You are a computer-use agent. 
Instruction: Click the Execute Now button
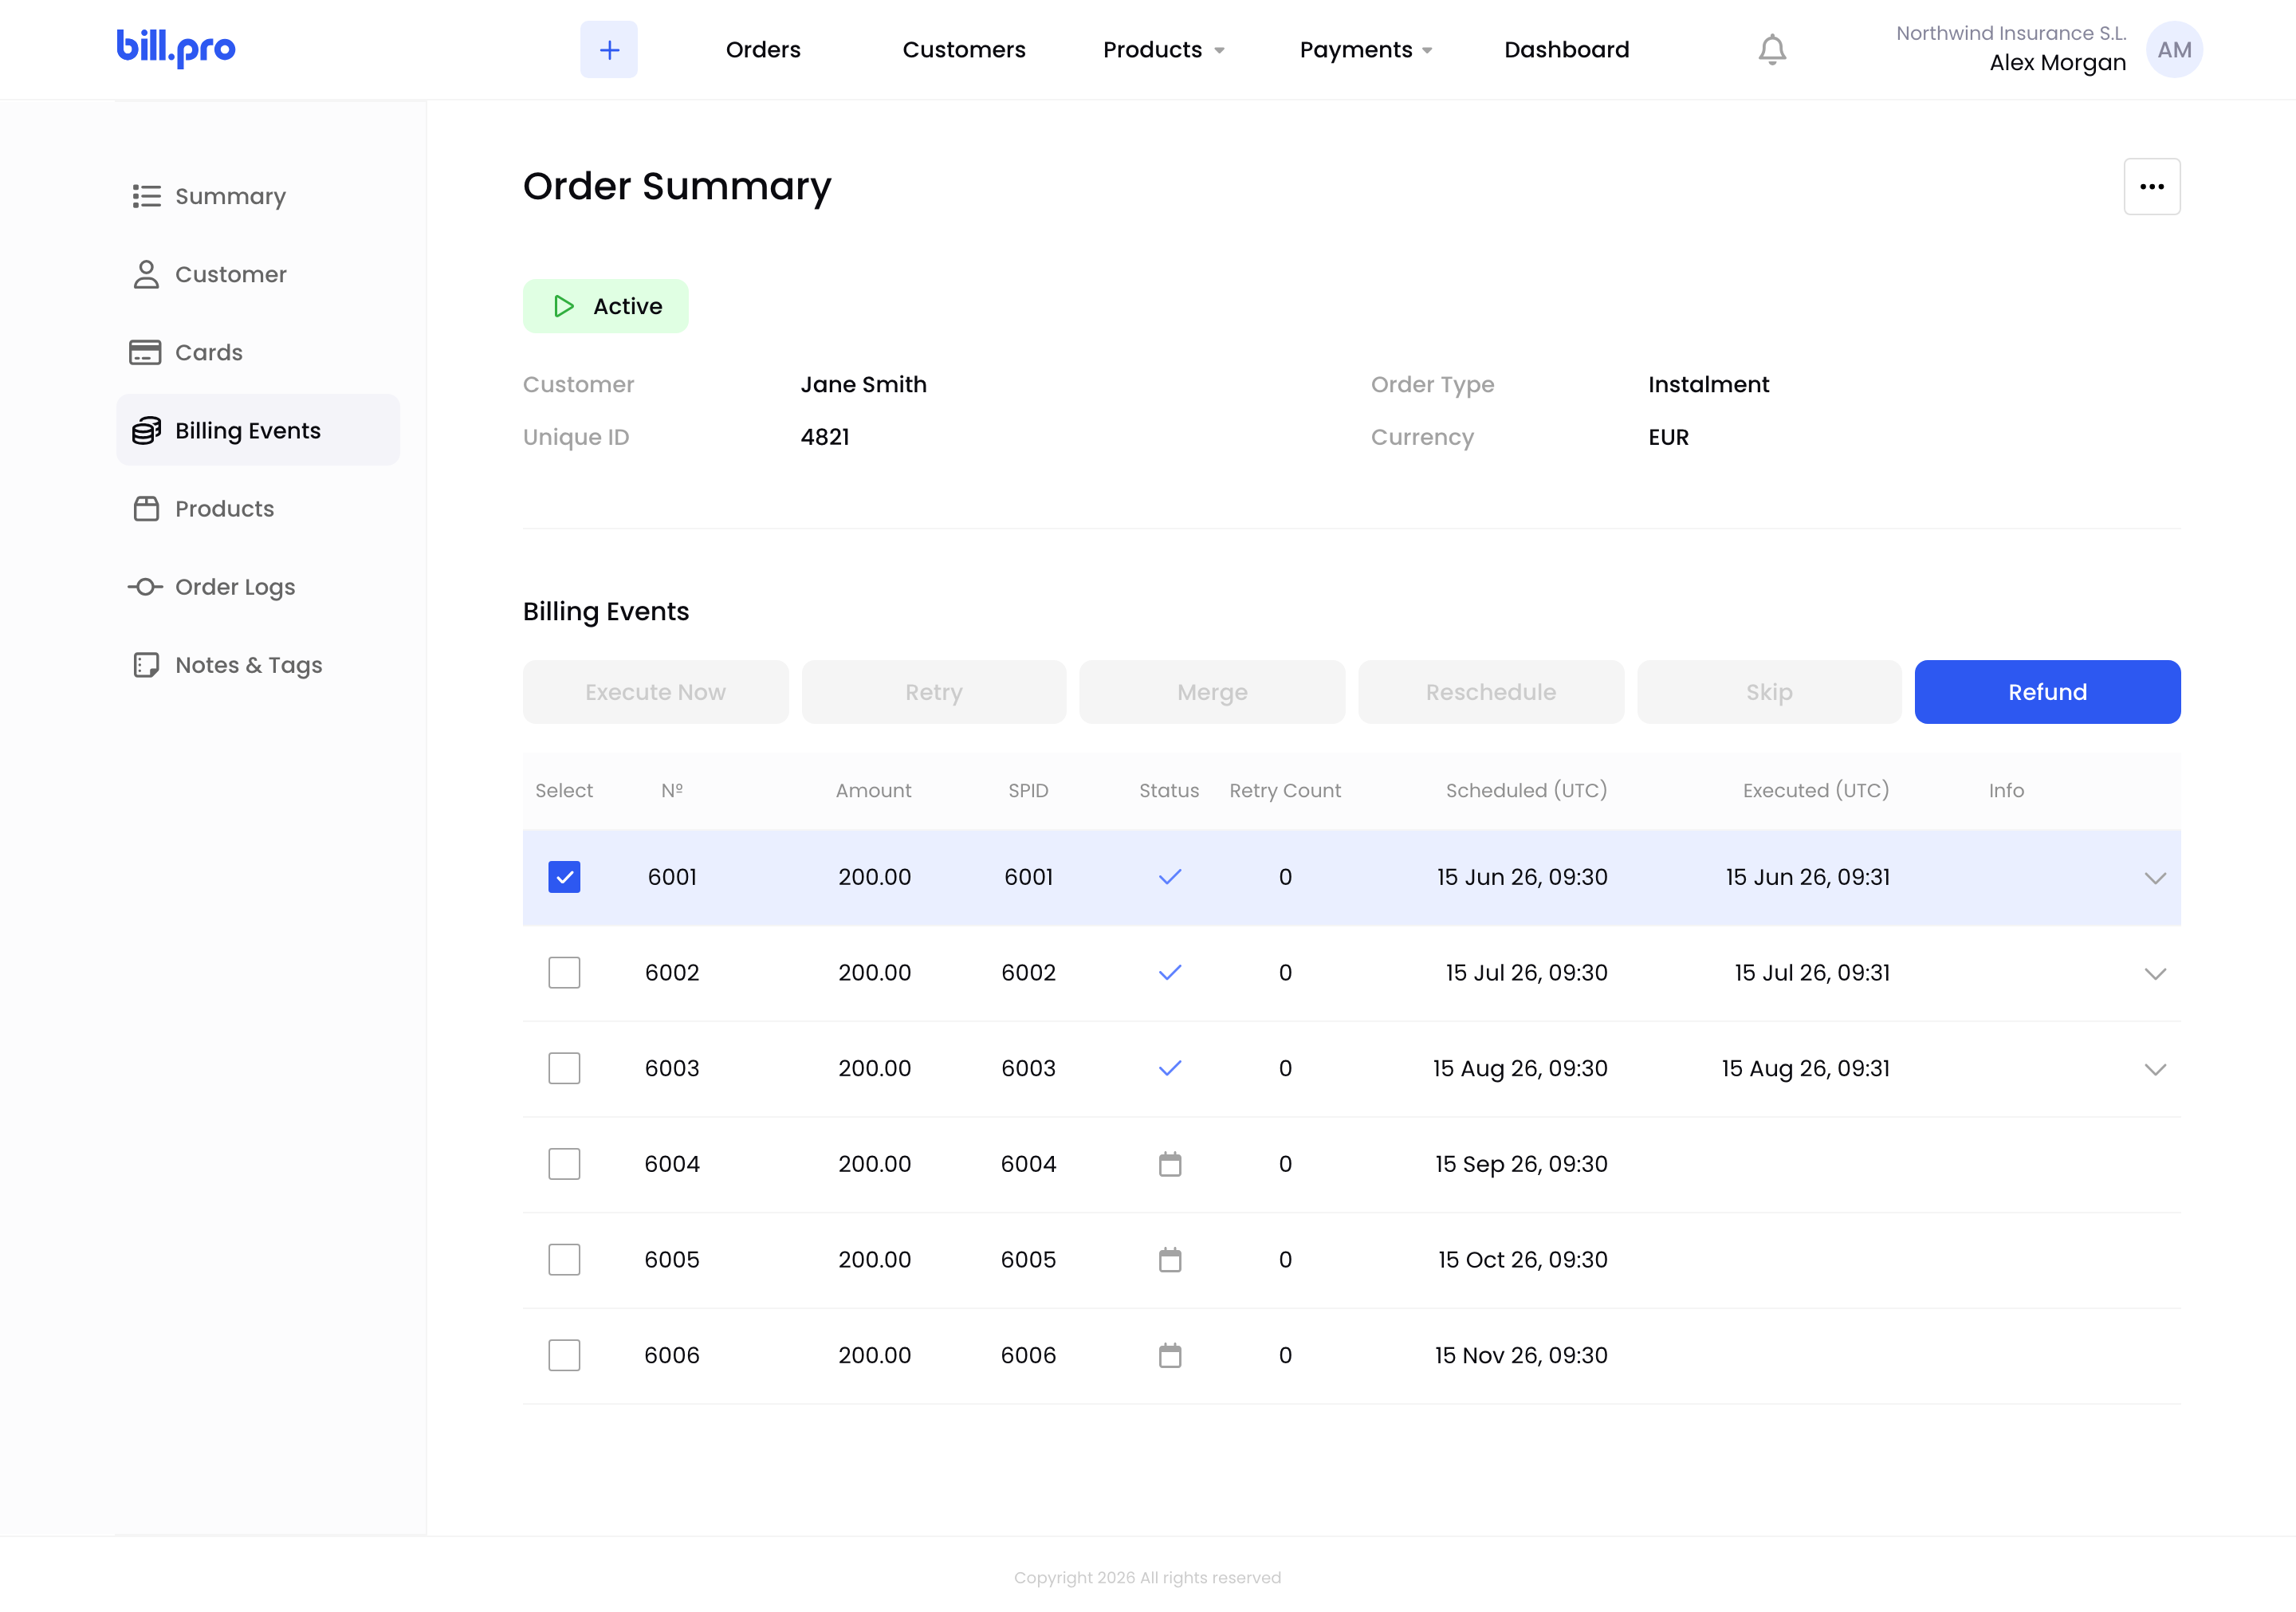tap(655, 692)
